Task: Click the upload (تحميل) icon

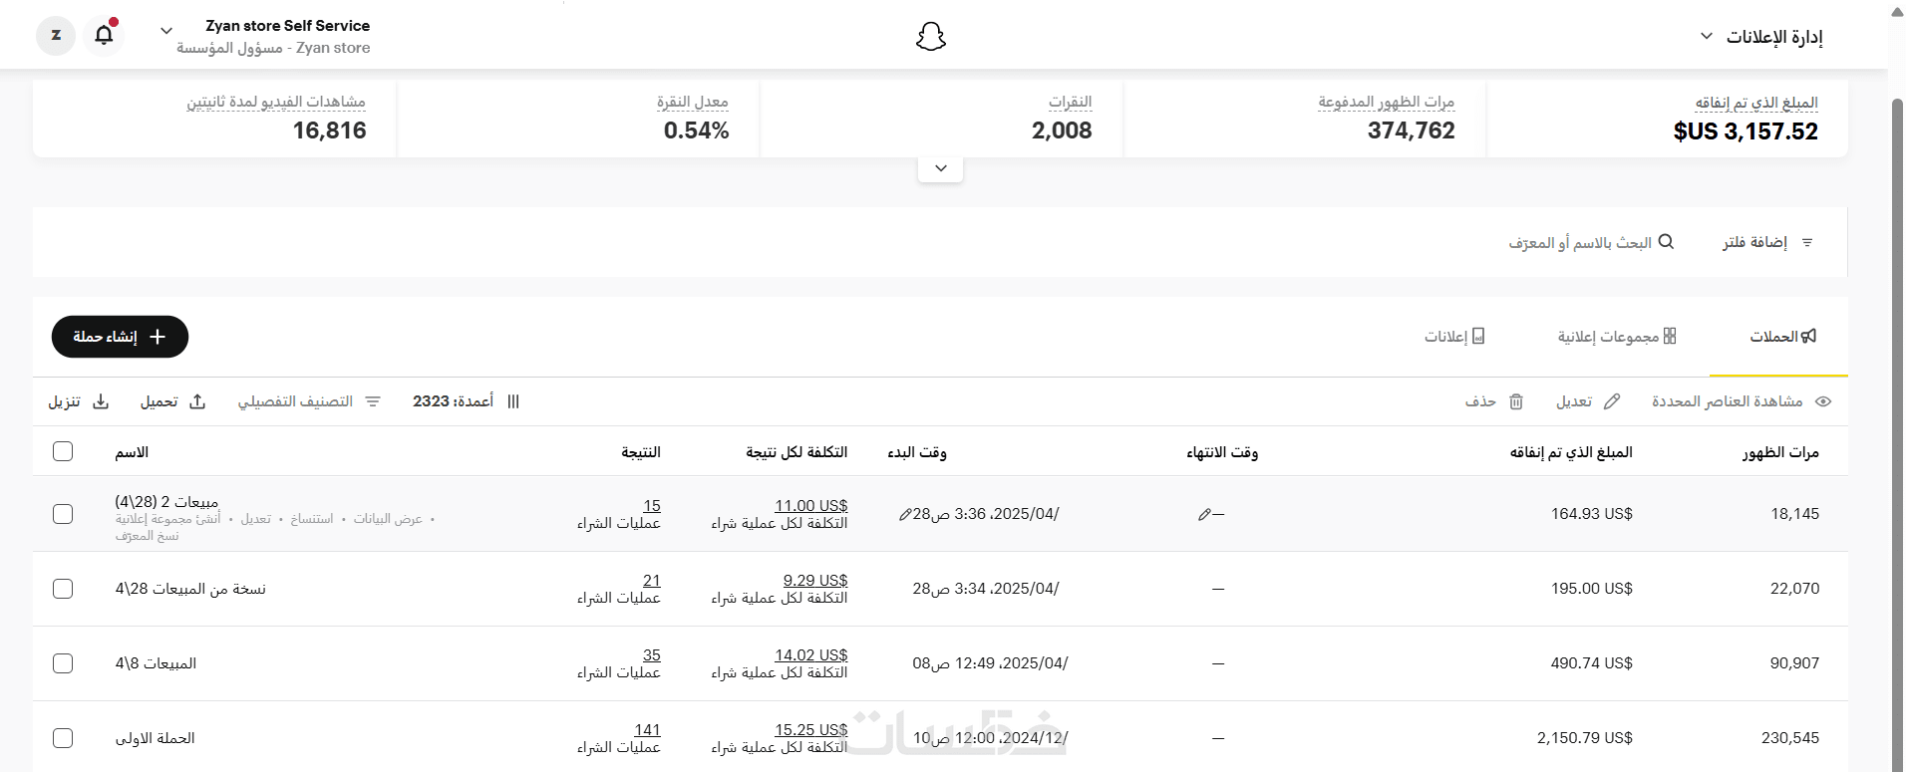Action: coord(197,401)
